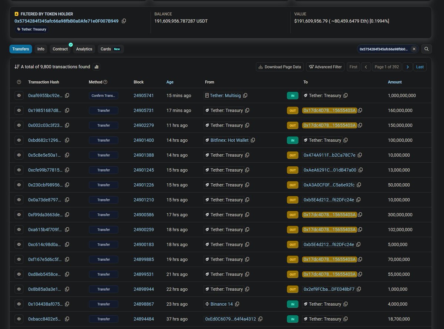Image resolution: width=444 pixels, height=329 pixels.
Task: Open the Bitfinex: Hot Wallet address link
Action: [230, 140]
